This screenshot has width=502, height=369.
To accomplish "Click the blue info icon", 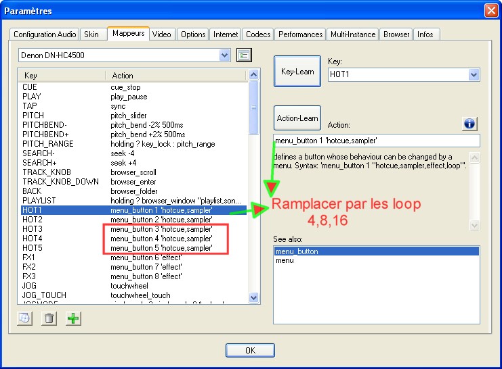I will point(470,124).
